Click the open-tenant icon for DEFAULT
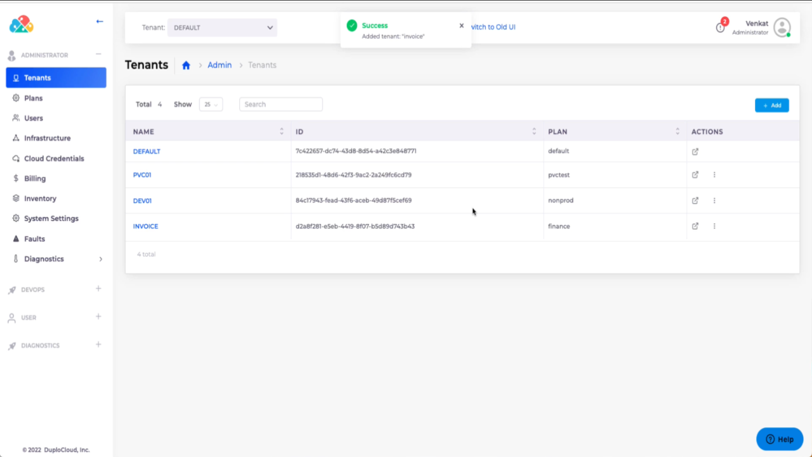812x457 pixels. click(x=695, y=152)
